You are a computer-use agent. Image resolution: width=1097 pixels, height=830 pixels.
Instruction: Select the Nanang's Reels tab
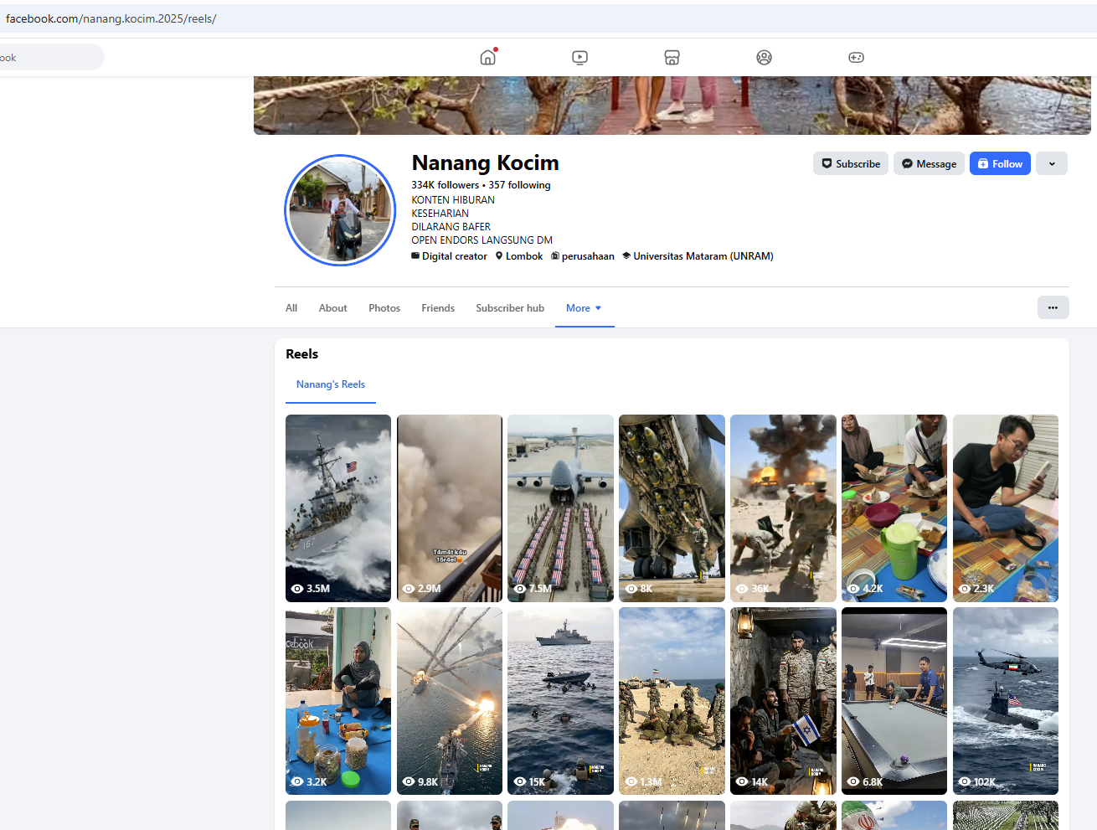tap(331, 384)
